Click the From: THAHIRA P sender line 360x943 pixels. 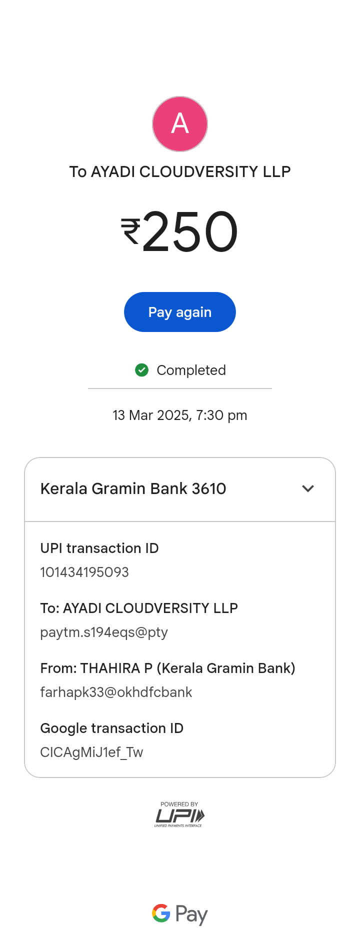point(167,668)
